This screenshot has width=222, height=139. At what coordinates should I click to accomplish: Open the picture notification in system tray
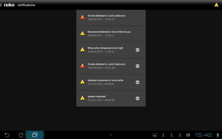point(155,135)
